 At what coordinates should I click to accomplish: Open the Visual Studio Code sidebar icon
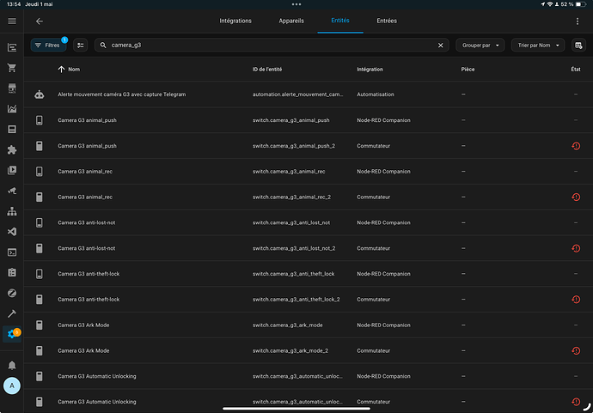tap(12, 232)
